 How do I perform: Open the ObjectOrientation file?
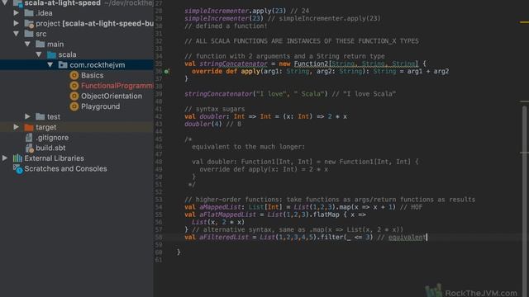[112, 97]
